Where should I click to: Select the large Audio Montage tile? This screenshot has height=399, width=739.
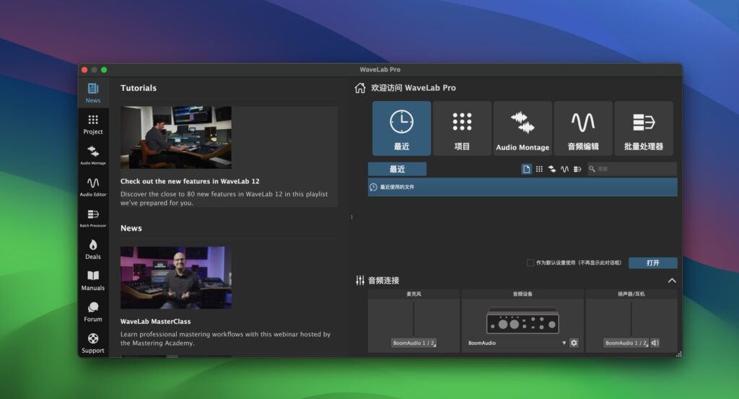tap(522, 128)
